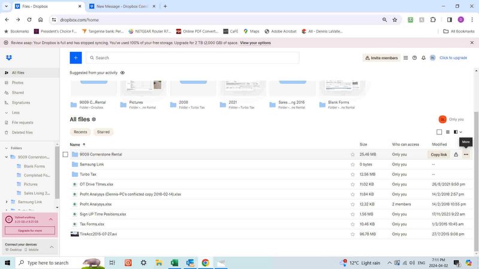Collapse the Folders section in sidebar
Viewport: 479px width, 269px height.
pyautogui.click(x=7, y=148)
